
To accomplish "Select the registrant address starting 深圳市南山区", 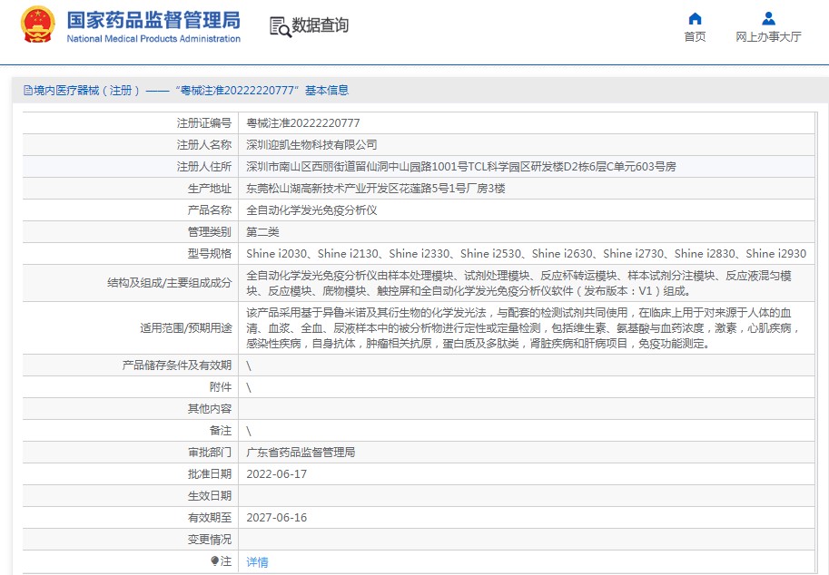I will [x=461, y=167].
